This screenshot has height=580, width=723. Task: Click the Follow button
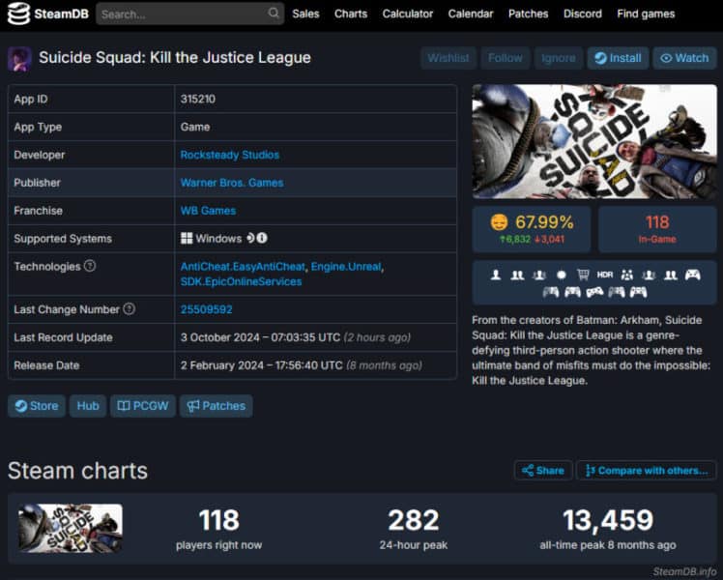(x=506, y=58)
